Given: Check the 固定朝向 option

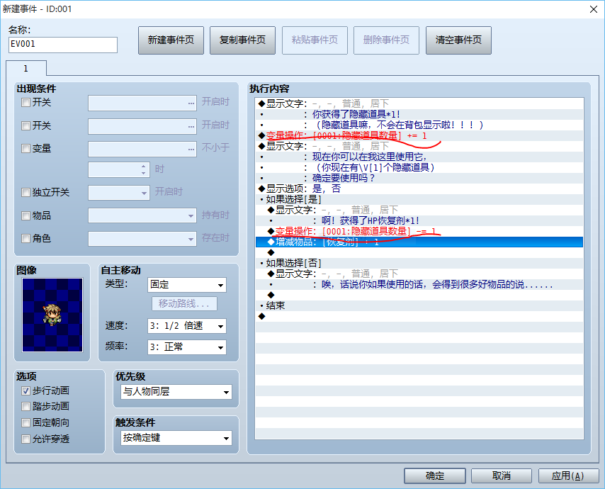Looking at the screenshot, I should click(26, 422).
